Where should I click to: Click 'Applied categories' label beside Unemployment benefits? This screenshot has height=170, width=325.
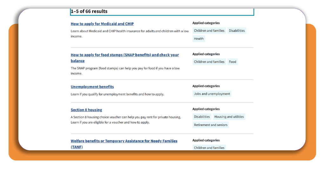point(206,86)
